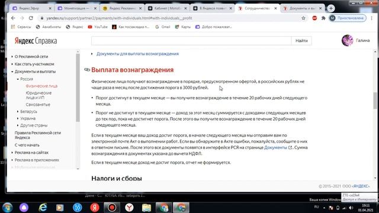Expand the Украина tree node

(18, 118)
